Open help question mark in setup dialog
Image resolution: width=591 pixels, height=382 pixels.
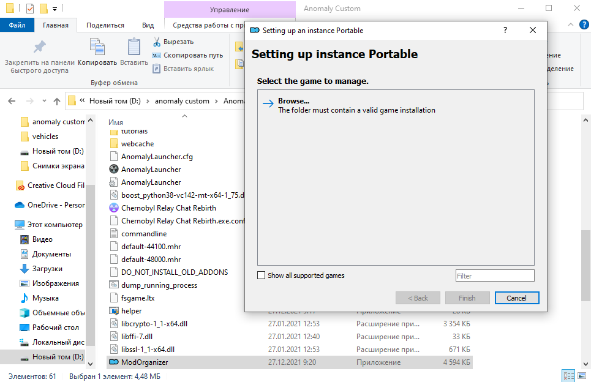coord(505,30)
